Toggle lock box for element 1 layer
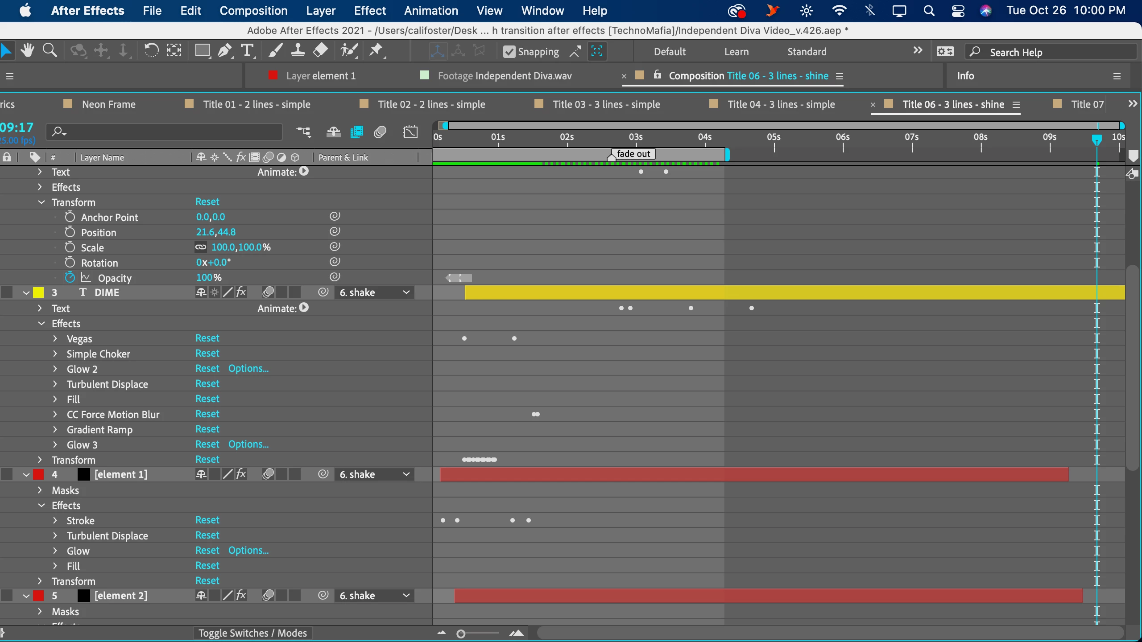The width and height of the screenshot is (1142, 642). [x=7, y=474]
